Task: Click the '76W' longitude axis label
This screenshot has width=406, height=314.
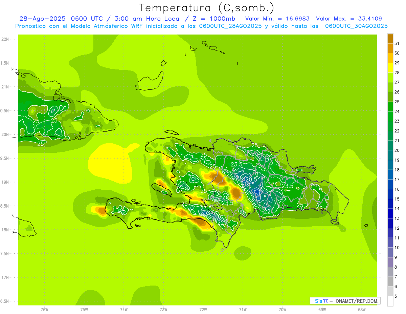Action: [44, 310]
